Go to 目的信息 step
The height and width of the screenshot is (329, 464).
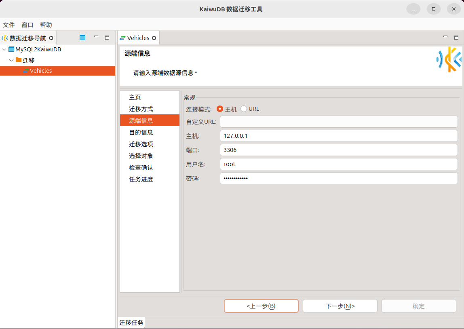point(150,132)
